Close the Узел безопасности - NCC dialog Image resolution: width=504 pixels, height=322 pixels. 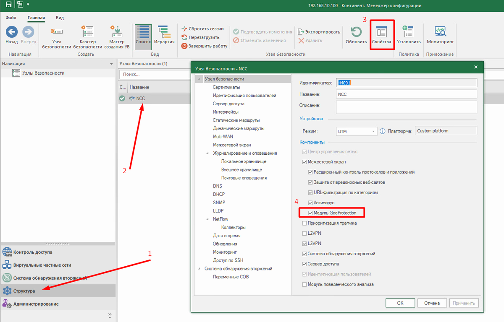click(x=476, y=67)
